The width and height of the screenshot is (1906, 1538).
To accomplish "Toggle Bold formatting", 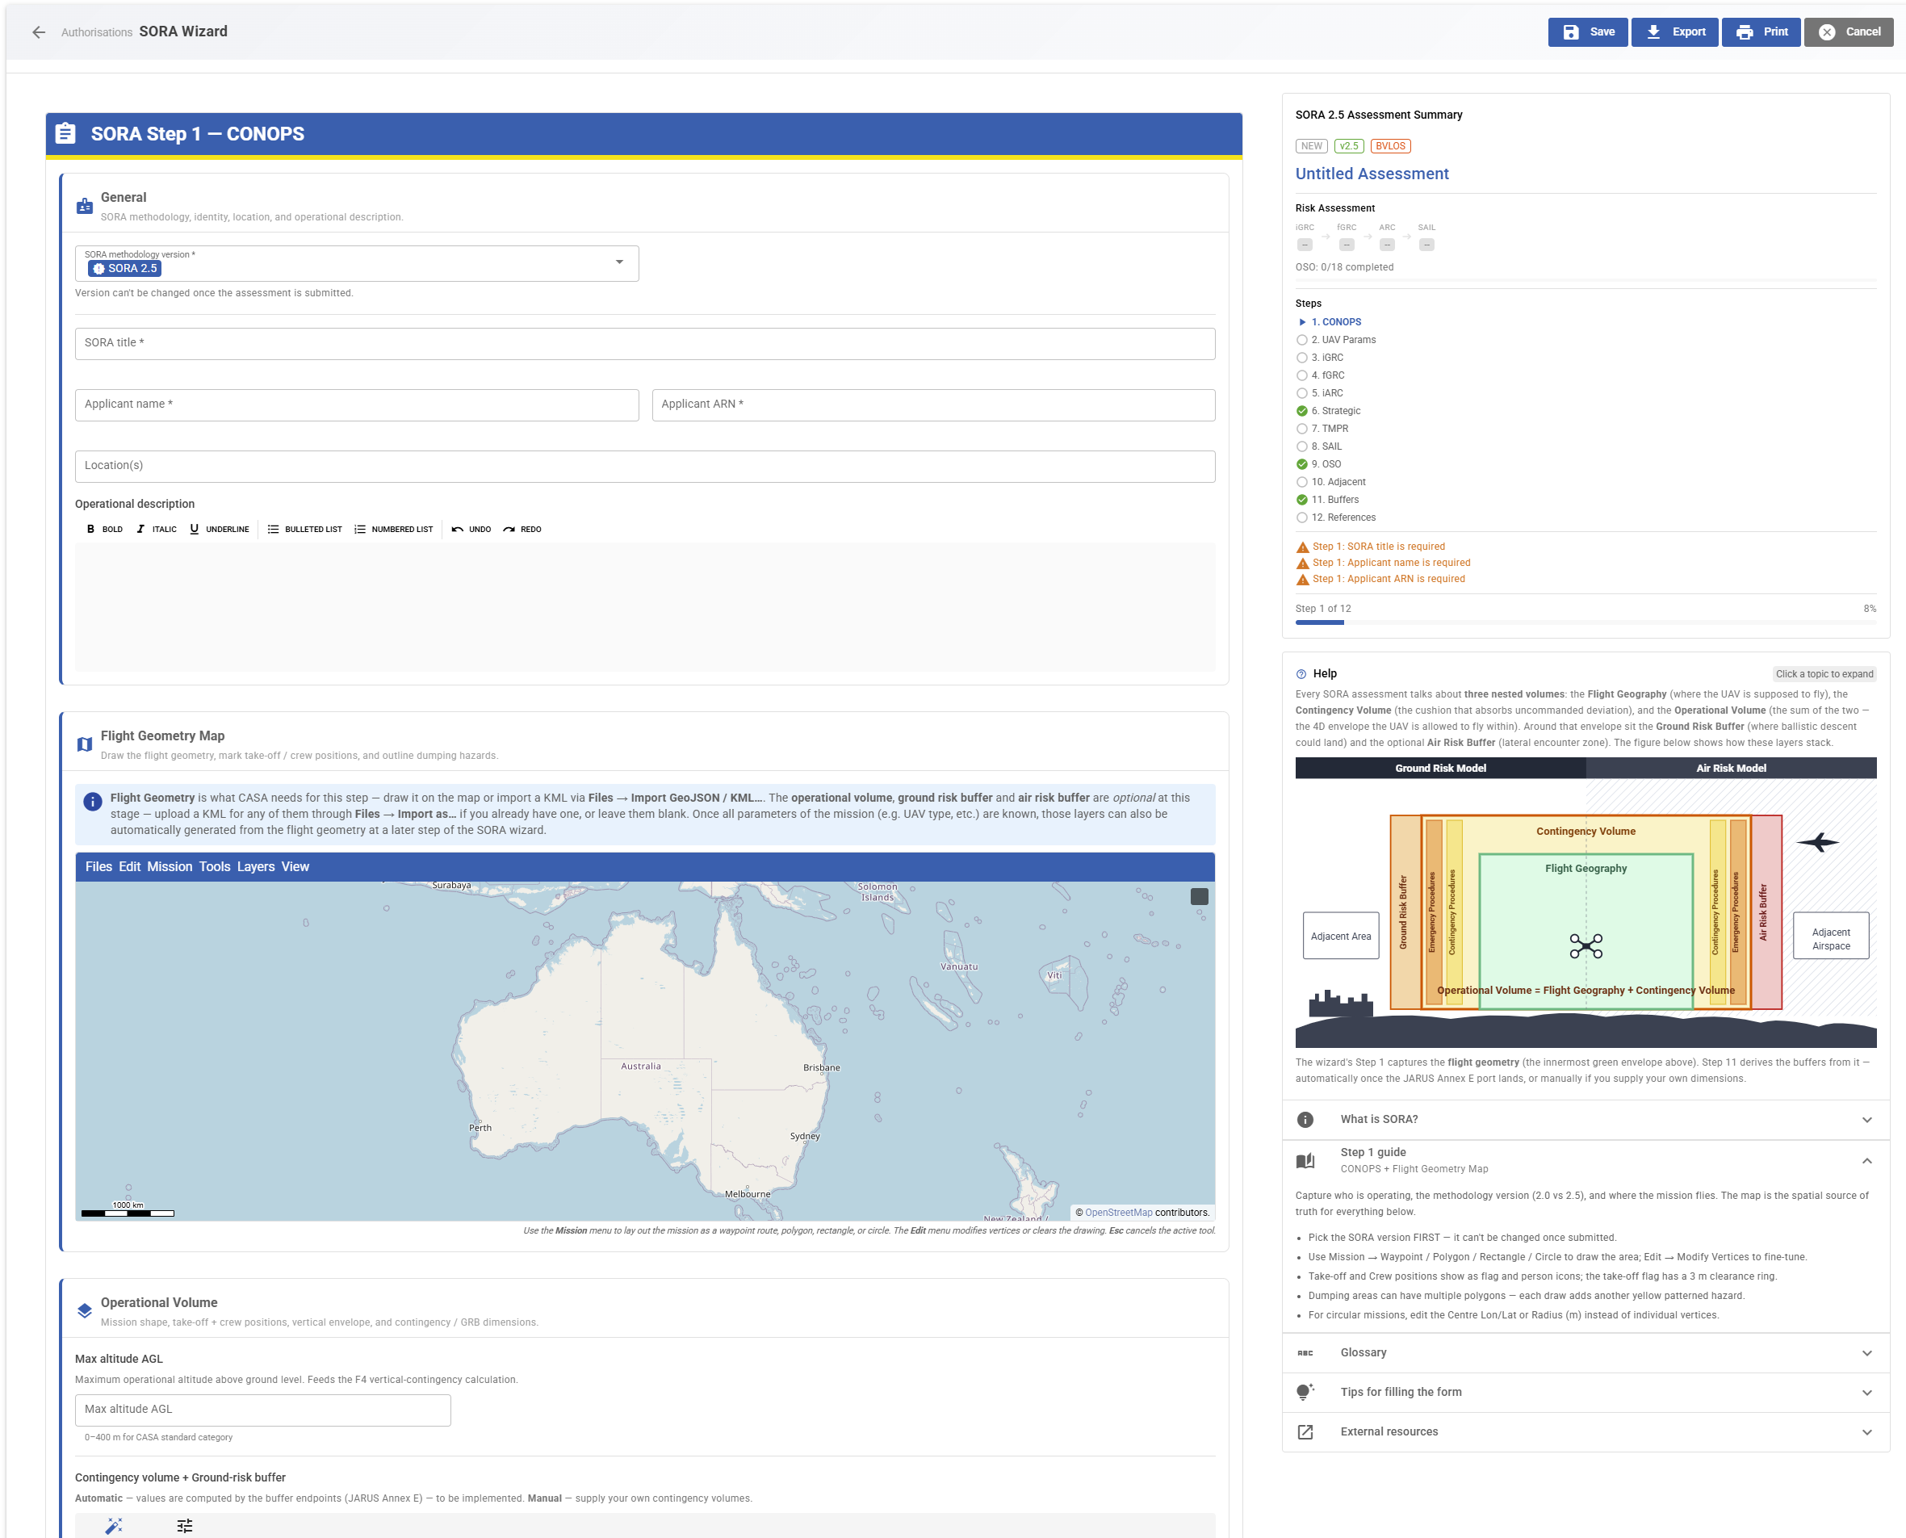I will point(104,529).
